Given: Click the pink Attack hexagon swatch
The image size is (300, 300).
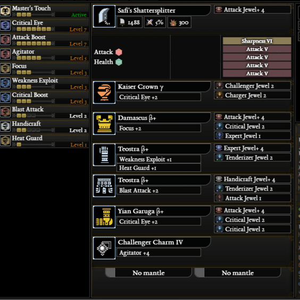Looking at the screenshot, I should [119, 52].
